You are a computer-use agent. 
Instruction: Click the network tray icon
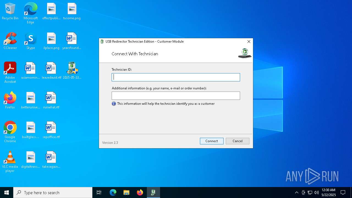310,193
